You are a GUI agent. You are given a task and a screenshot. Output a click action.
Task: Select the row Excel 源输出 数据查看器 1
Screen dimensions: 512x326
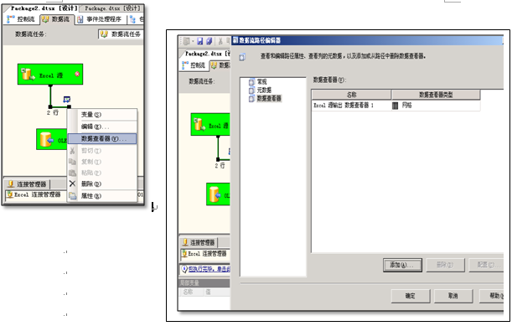(x=396, y=106)
